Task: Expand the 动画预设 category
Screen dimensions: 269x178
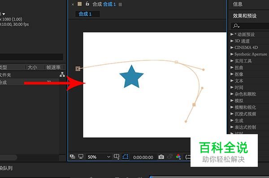Action: tap(232, 34)
